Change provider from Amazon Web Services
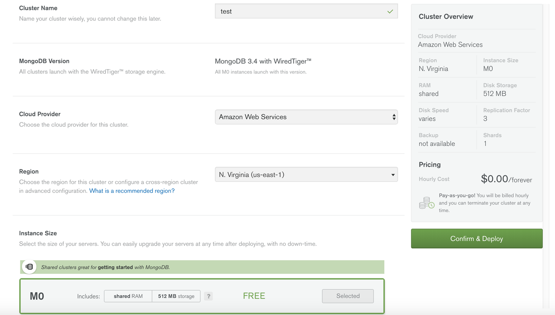The height and width of the screenshot is (315, 555). [x=306, y=117]
